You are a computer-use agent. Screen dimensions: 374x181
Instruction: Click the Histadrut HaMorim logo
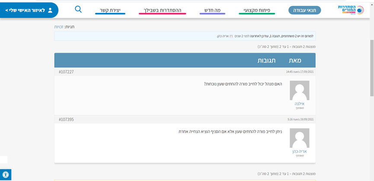click(x=351, y=10)
